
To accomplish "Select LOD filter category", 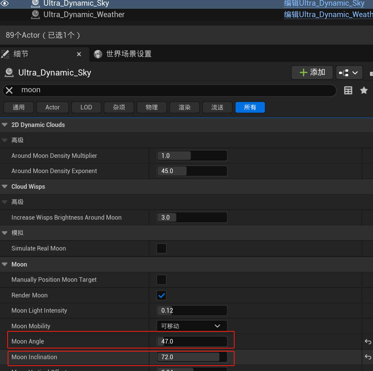I will tap(86, 108).
